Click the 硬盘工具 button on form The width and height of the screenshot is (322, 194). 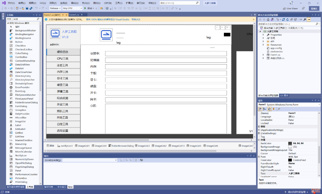pos(63,85)
